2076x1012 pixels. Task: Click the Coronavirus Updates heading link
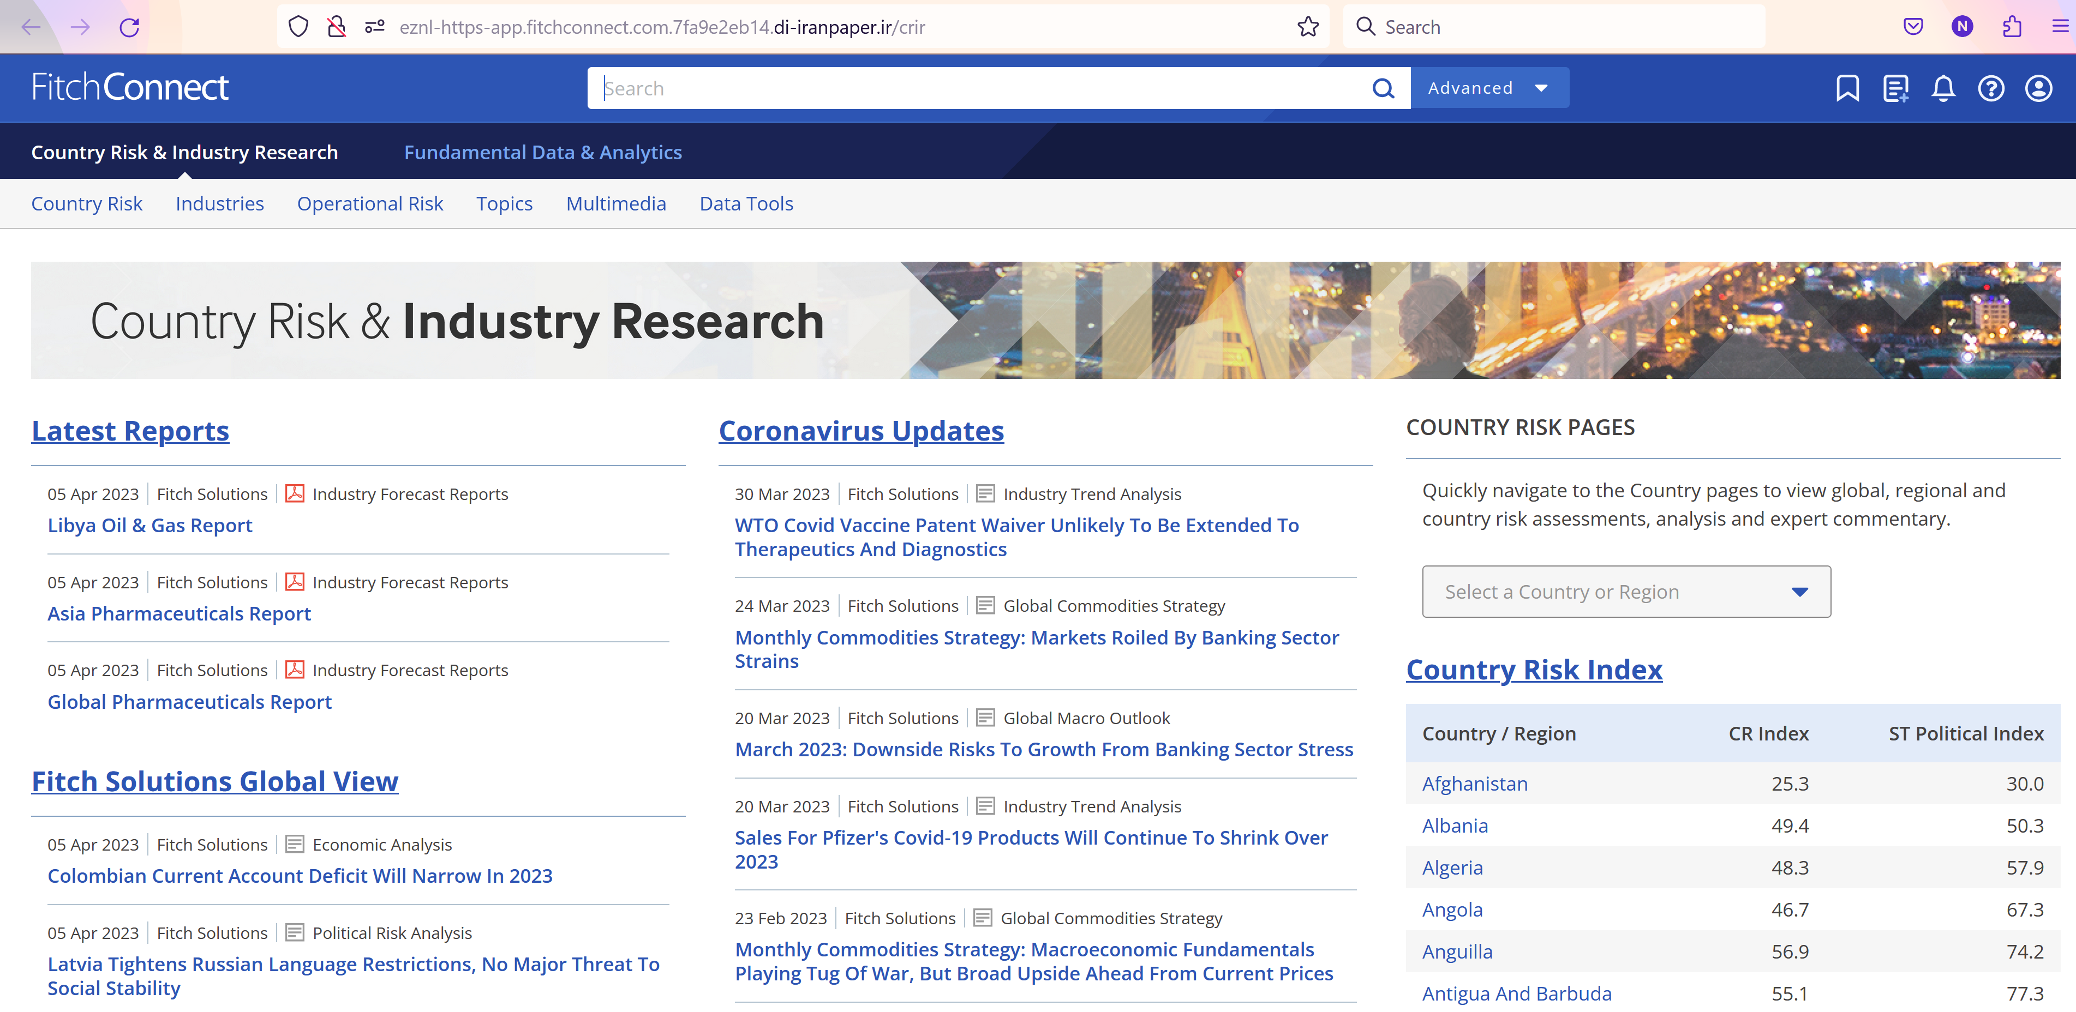coord(861,431)
